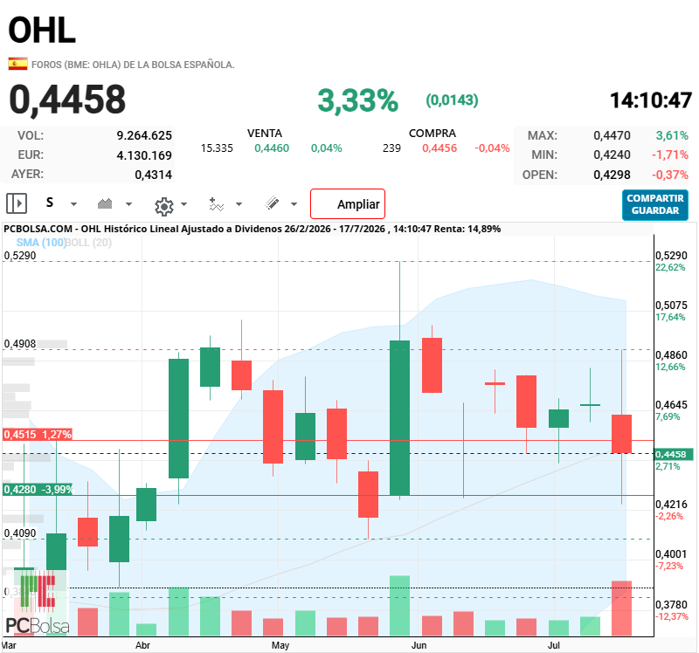The width and height of the screenshot is (699, 653).
Task: Click the 0,4515 red price level tag
Action: tap(38, 434)
